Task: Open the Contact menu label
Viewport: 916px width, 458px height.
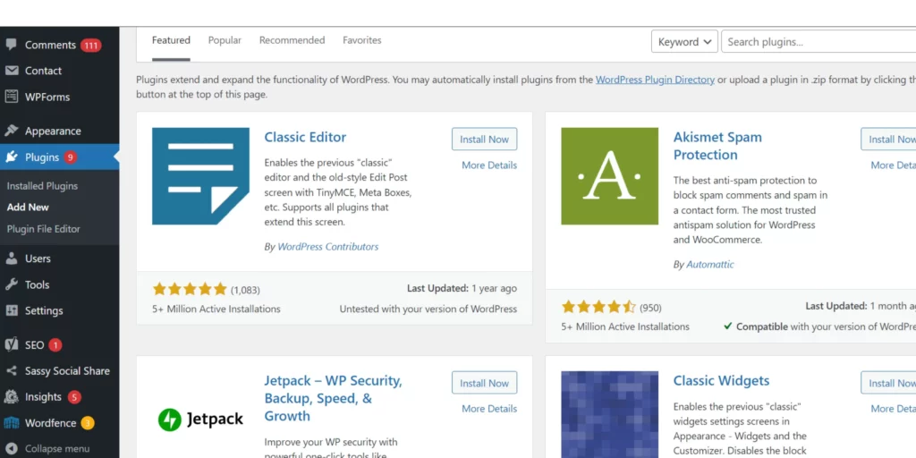Action: [43, 71]
